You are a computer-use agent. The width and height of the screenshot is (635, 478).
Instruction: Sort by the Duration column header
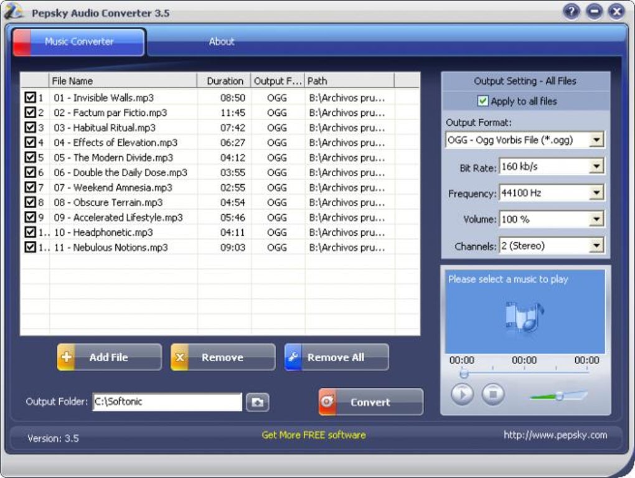[224, 80]
